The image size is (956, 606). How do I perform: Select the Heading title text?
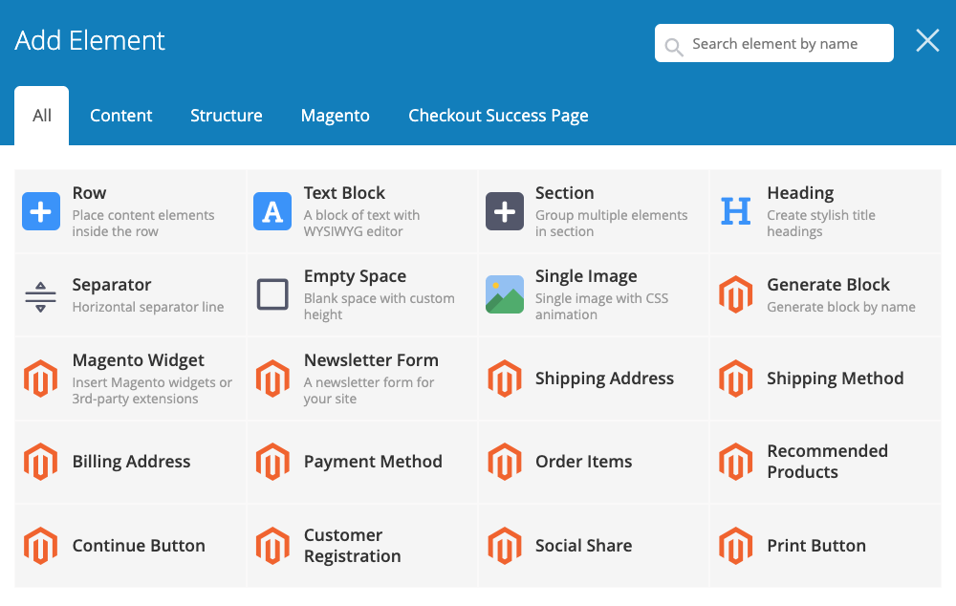click(x=800, y=193)
